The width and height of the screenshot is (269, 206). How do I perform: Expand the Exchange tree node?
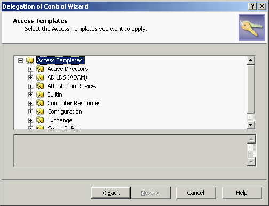tap(30, 120)
